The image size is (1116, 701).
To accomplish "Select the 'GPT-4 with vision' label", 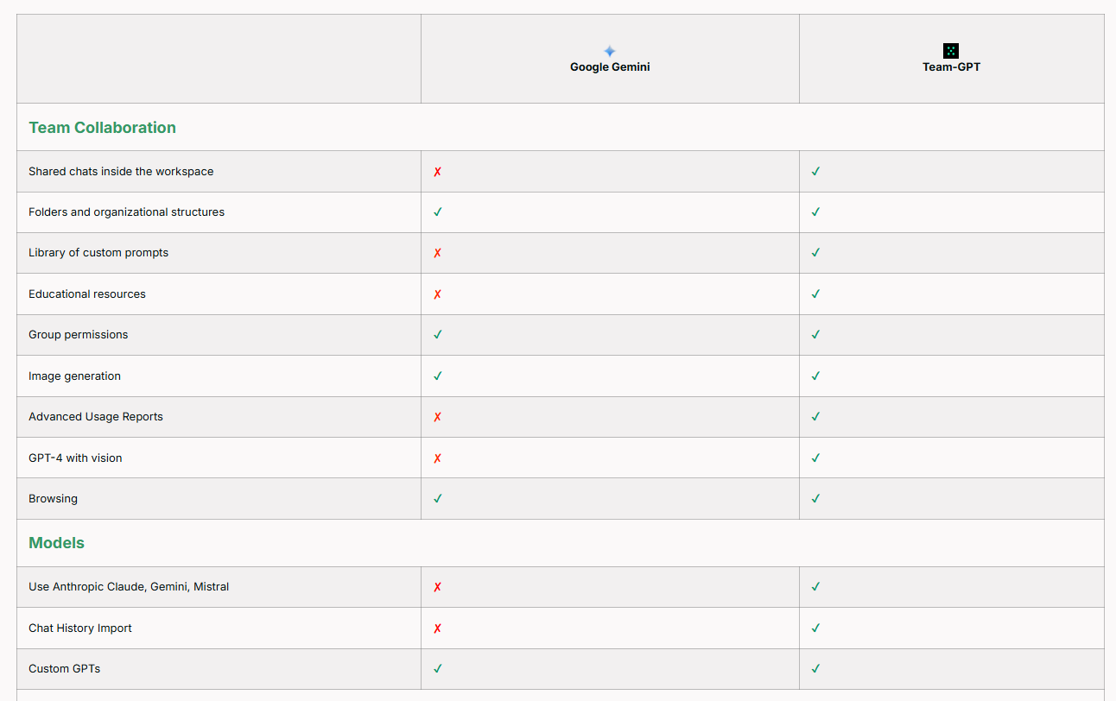I will click(75, 458).
